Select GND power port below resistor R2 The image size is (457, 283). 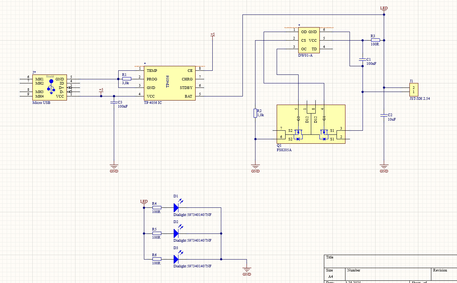click(x=255, y=168)
